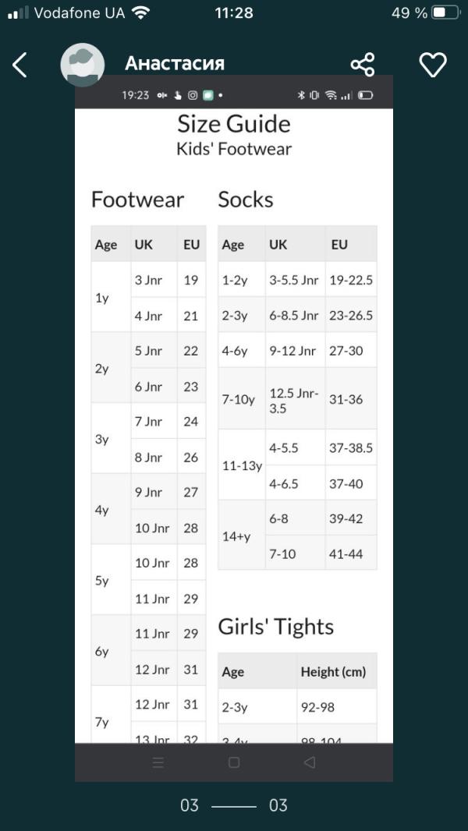Tap the Android home square icon
The image size is (468, 831).
[x=234, y=762]
